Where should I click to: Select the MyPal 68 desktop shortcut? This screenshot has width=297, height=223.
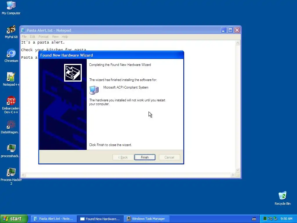[11, 32]
